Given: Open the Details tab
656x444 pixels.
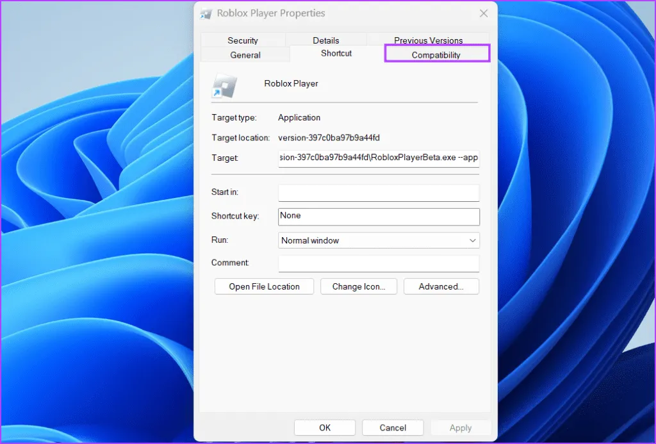Looking at the screenshot, I should click(326, 40).
